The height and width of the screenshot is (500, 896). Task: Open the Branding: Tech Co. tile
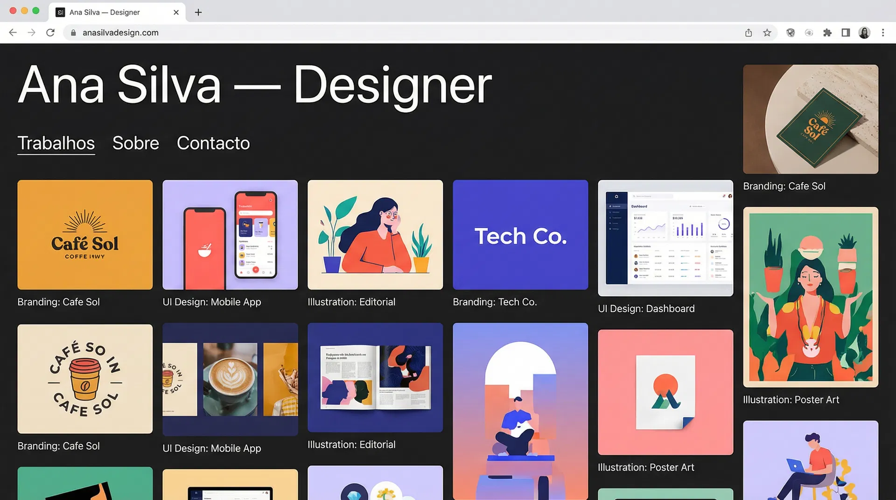520,235
